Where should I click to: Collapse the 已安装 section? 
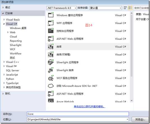3,13
